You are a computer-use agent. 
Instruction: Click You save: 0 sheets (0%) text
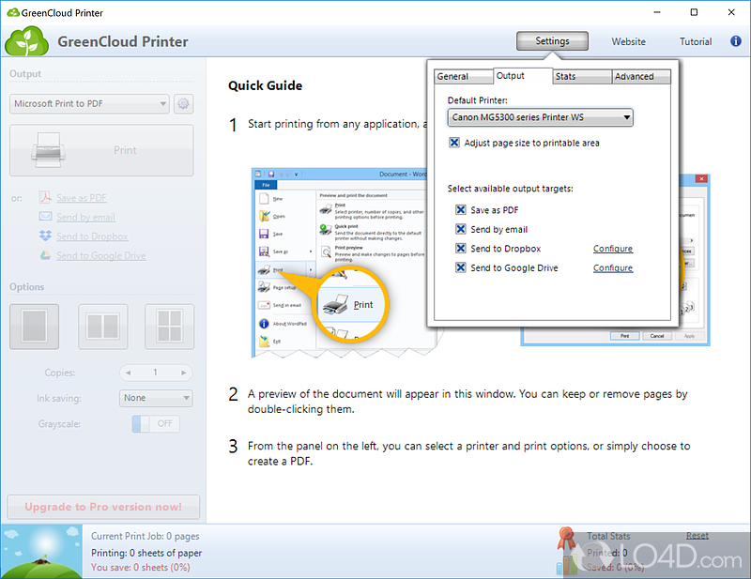coord(140,568)
